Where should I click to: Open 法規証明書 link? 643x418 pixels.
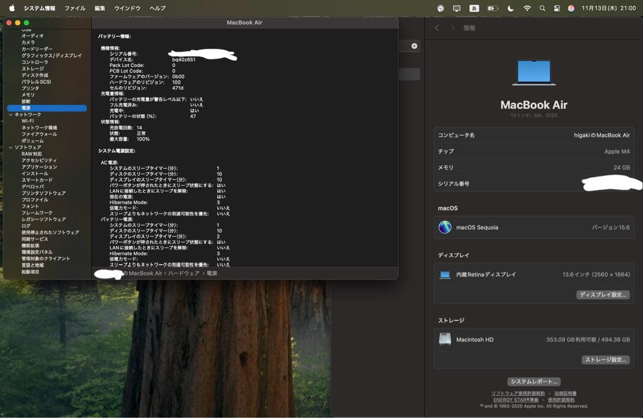[565, 394]
